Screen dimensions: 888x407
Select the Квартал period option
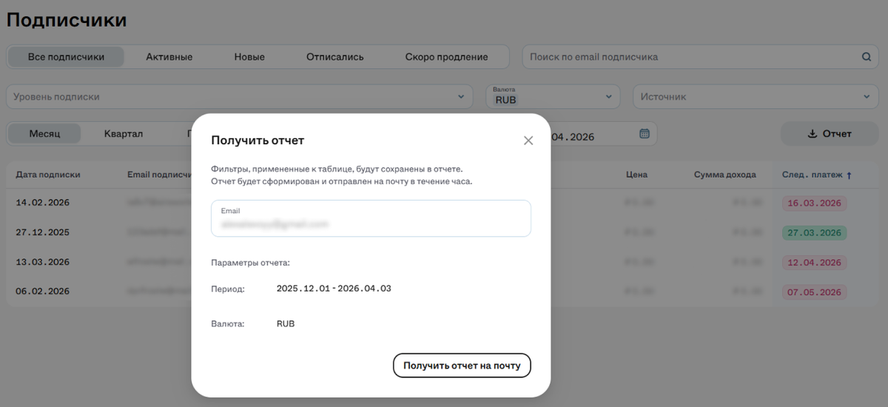[x=124, y=134]
